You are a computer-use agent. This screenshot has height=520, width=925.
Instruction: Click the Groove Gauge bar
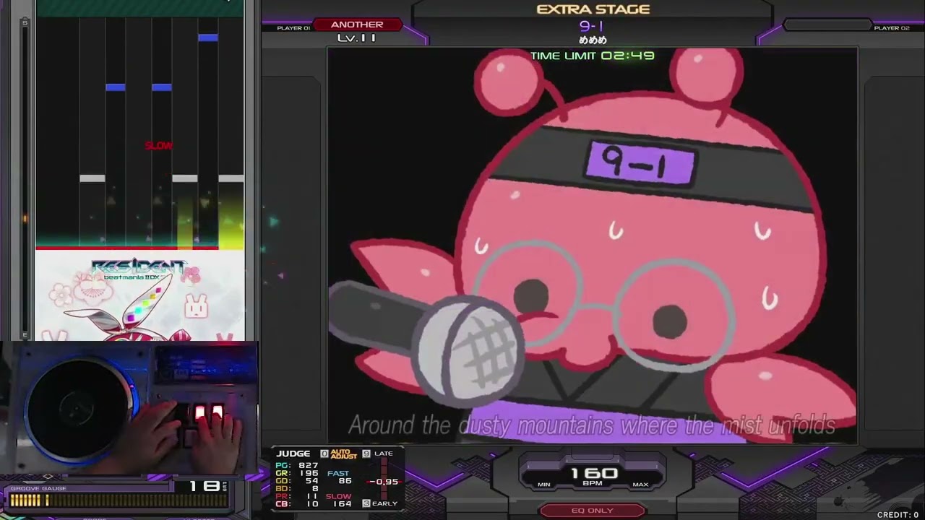pyautogui.click(x=119, y=500)
